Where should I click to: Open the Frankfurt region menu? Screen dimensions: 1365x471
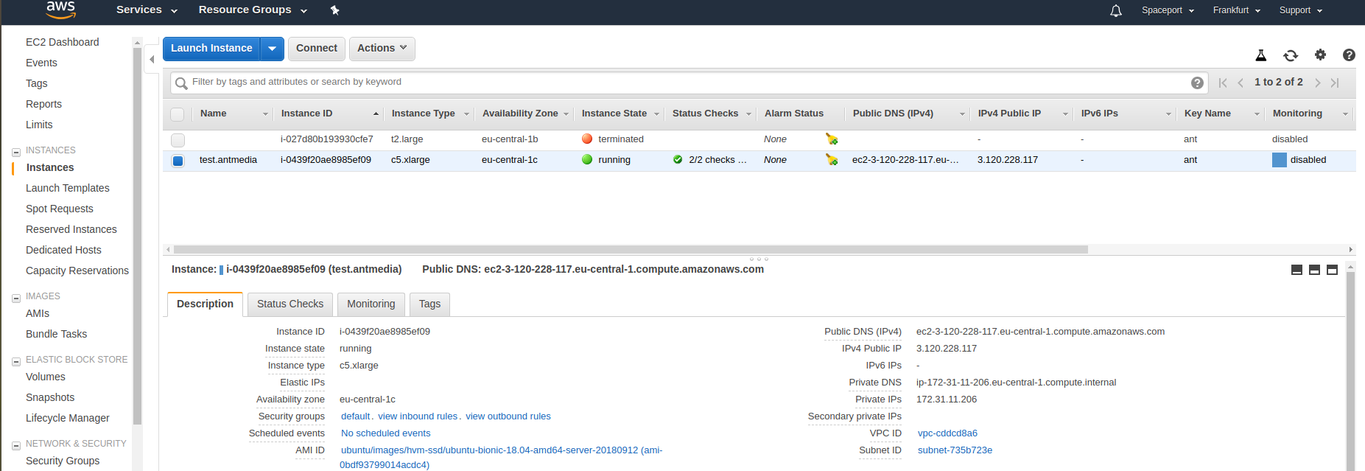[1237, 10]
